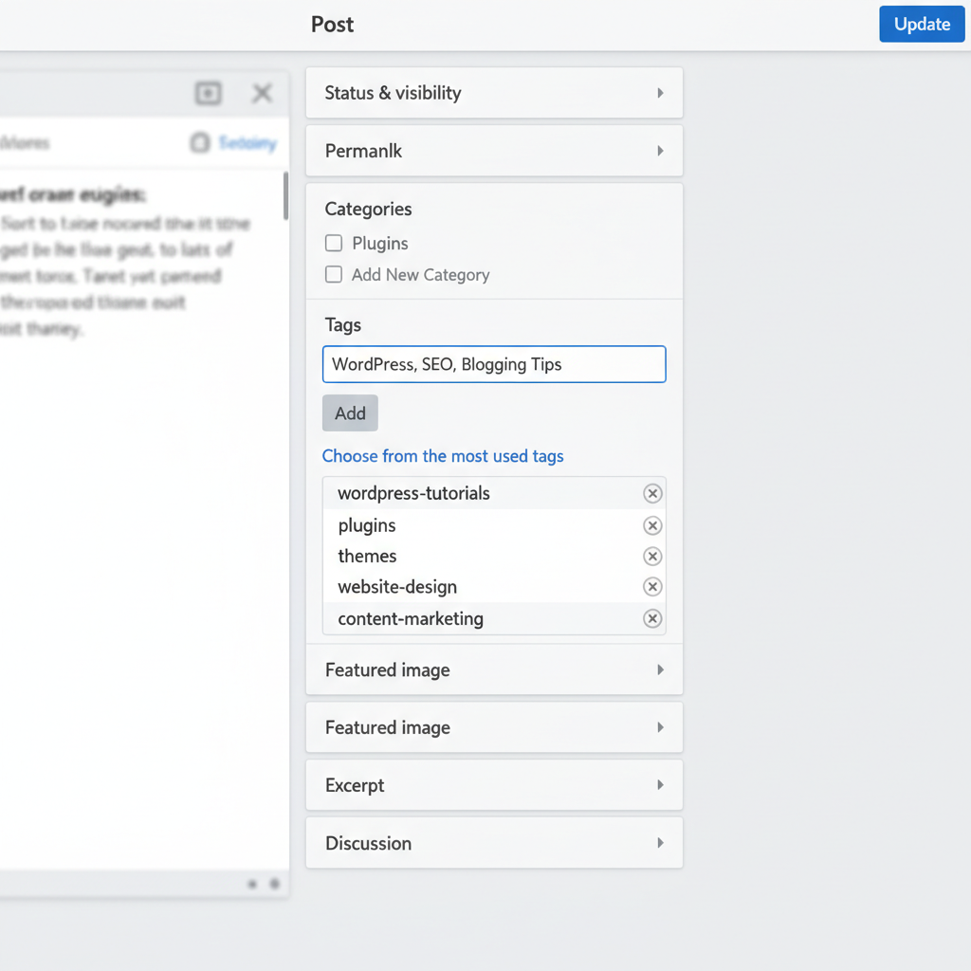Click inside the Tags input field
Viewport: 971px width, 971px height.
point(493,364)
